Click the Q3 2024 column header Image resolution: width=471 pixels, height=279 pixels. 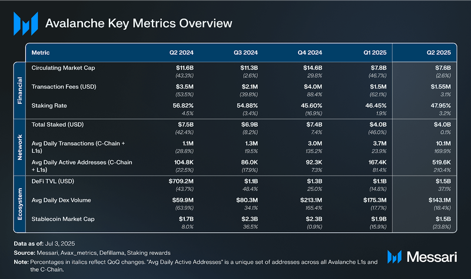click(x=238, y=52)
